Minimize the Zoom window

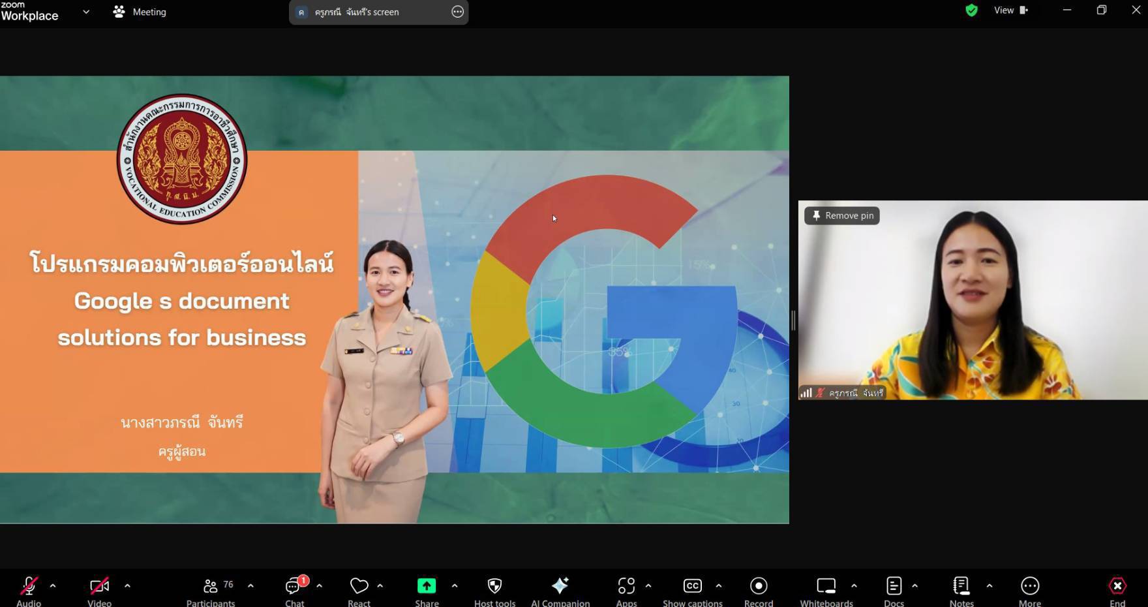click(x=1067, y=10)
